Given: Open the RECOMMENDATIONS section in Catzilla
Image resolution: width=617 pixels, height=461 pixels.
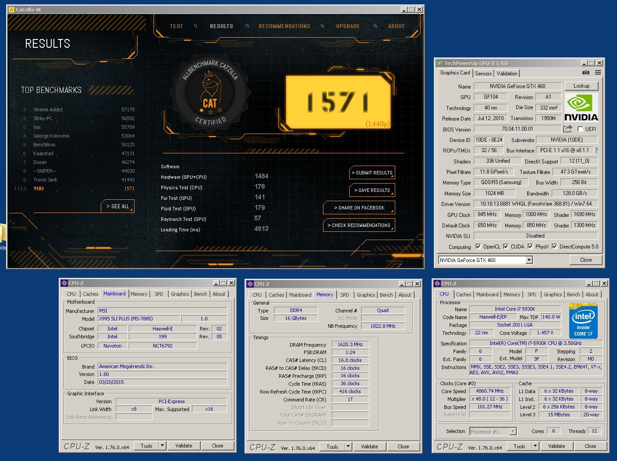Looking at the screenshot, I should pyautogui.click(x=284, y=26).
